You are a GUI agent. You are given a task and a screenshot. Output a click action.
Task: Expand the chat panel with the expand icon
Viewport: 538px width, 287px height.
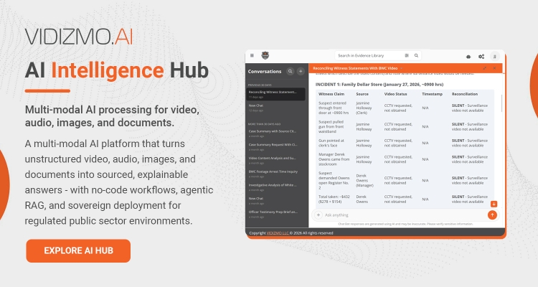pos(484,68)
